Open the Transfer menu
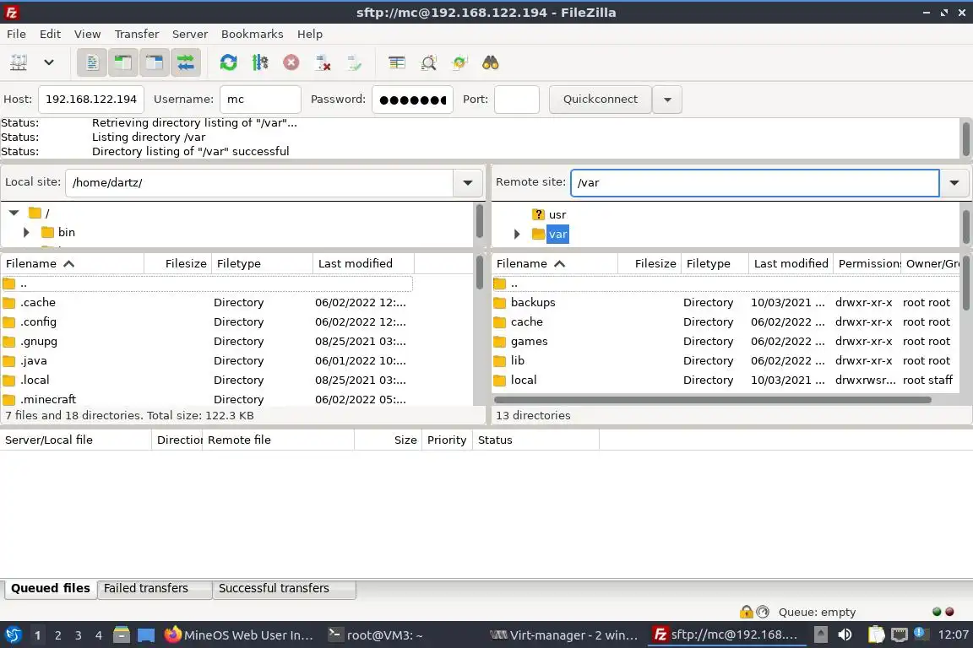 pyautogui.click(x=137, y=34)
